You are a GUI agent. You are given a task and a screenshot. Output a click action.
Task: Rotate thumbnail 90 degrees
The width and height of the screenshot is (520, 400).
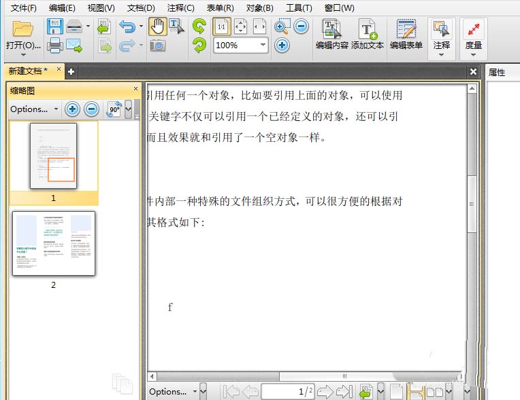(113, 109)
